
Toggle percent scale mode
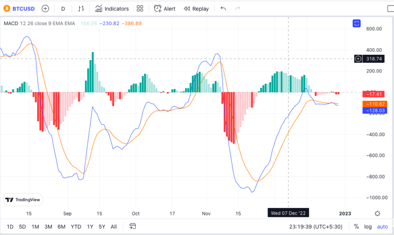pyautogui.click(x=356, y=227)
